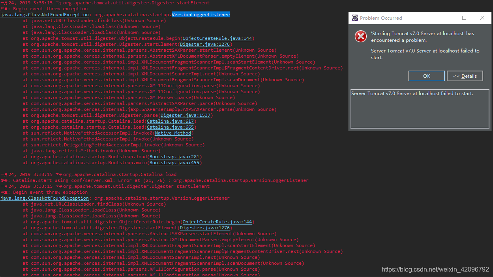Click the java.lang.reflect.Method.invoke stack line
Screen dimensions: 493x277
pyautogui.click(x=92, y=151)
